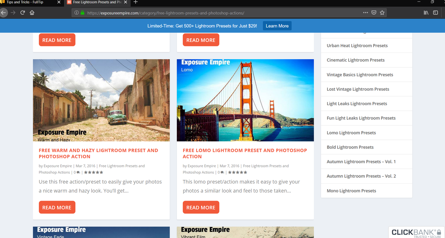The image size is (445, 238).
Task: Reload the page with the refresh icon
Action: (x=22, y=13)
